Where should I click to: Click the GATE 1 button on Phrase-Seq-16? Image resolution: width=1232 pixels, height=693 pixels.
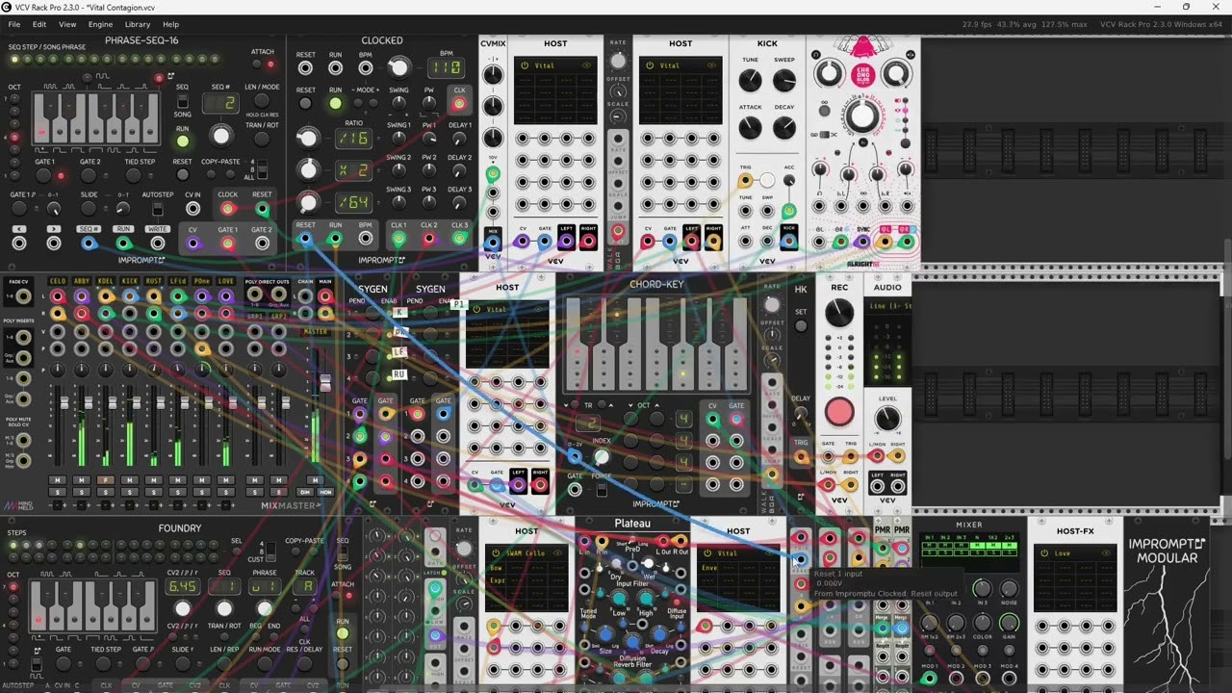44,176
